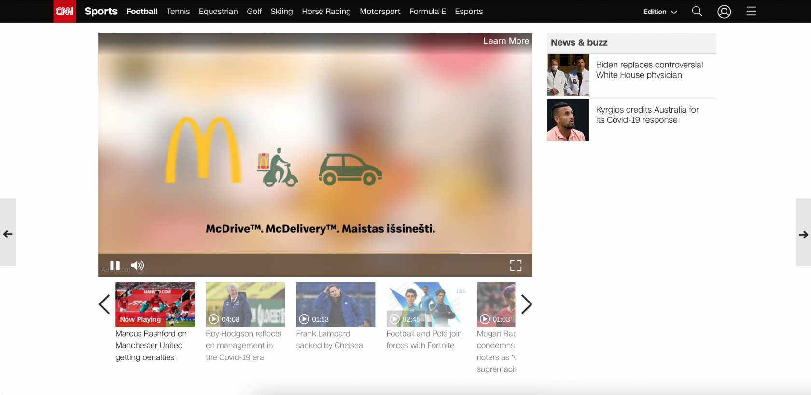This screenshot has width=811, height=395.
Task: Open the Sports section
Action: pyautogui.click(x=101, y=11)
